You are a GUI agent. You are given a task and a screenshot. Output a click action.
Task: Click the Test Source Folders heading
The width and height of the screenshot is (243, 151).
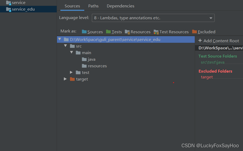pos(218,56)
